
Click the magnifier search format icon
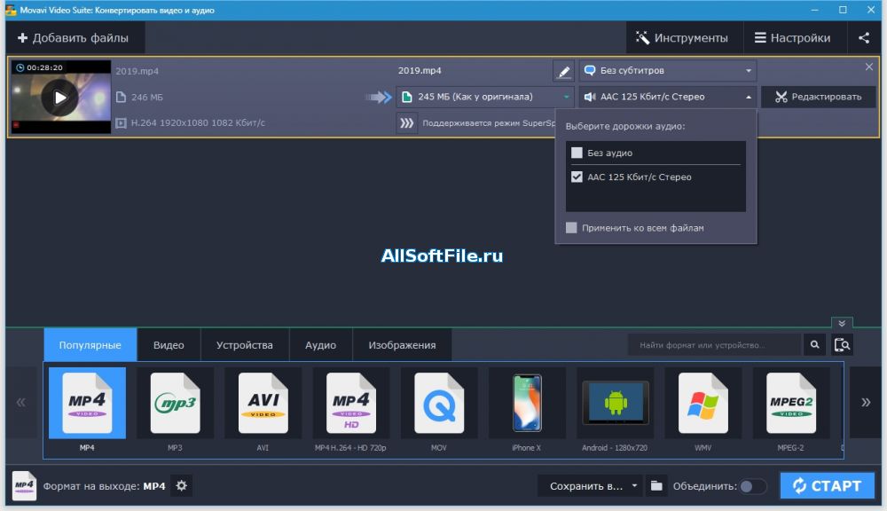[x=814, y=345]
